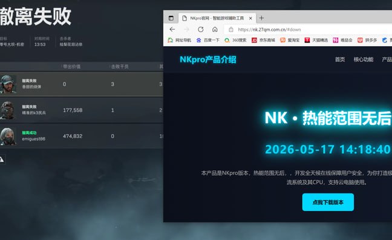Open the 唯品会 bookmark
Screen dimensions: 392x240
pyautogui.click(x=342, y=40)
